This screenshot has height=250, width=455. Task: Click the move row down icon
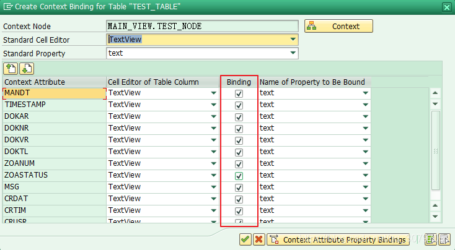click(25, 69)
